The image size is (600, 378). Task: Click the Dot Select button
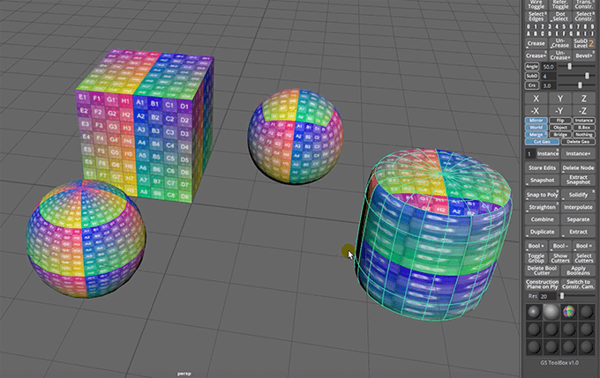tap(560, 17)
